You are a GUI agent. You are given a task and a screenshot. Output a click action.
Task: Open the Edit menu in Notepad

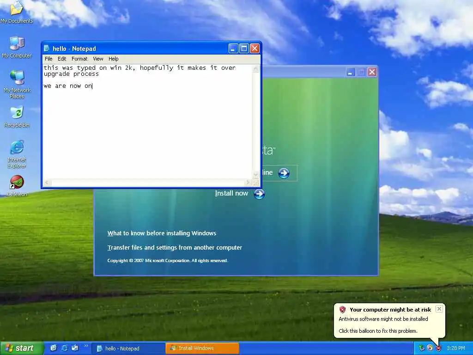pos(62,59)
